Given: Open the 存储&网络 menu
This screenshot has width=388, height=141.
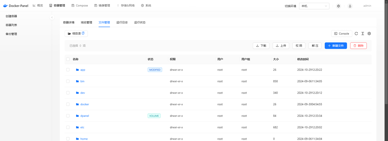Looking at the screenshot, I should tap(126, 6).
